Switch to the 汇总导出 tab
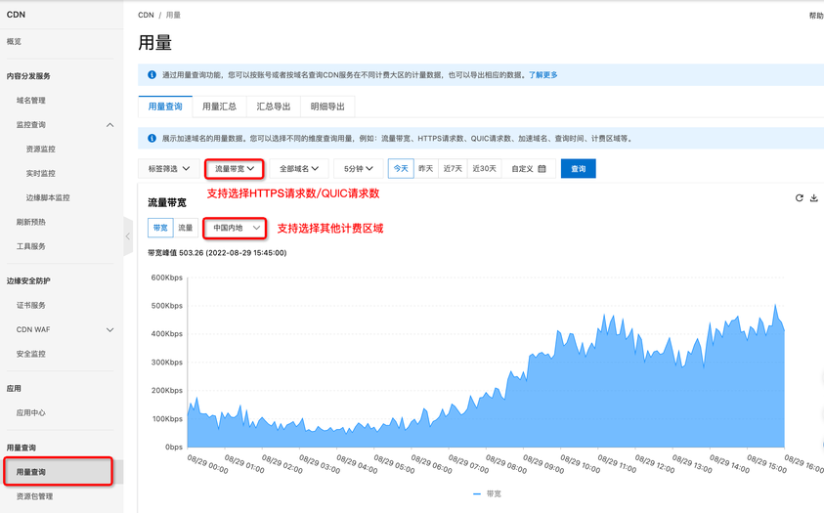Viewport: 824px width, 513px height. [x=274, y=107]
